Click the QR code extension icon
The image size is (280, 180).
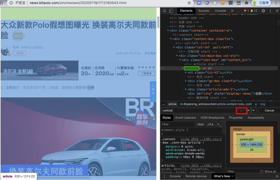(x=231, y=3)
